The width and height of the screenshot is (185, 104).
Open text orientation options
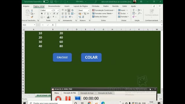tap(70, 17)
